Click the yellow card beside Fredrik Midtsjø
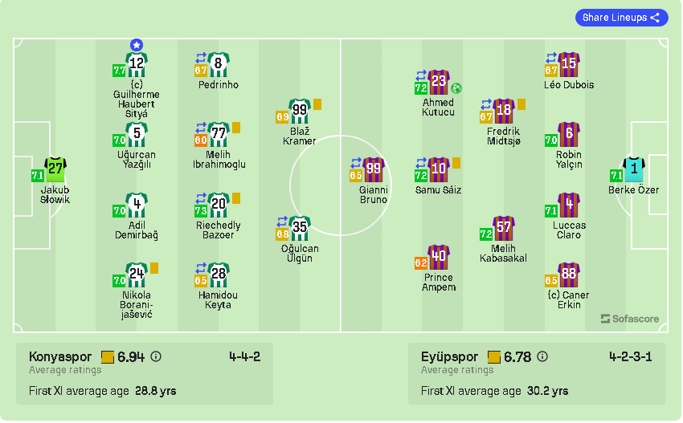 pyautogui.click(x=521, y=104)
